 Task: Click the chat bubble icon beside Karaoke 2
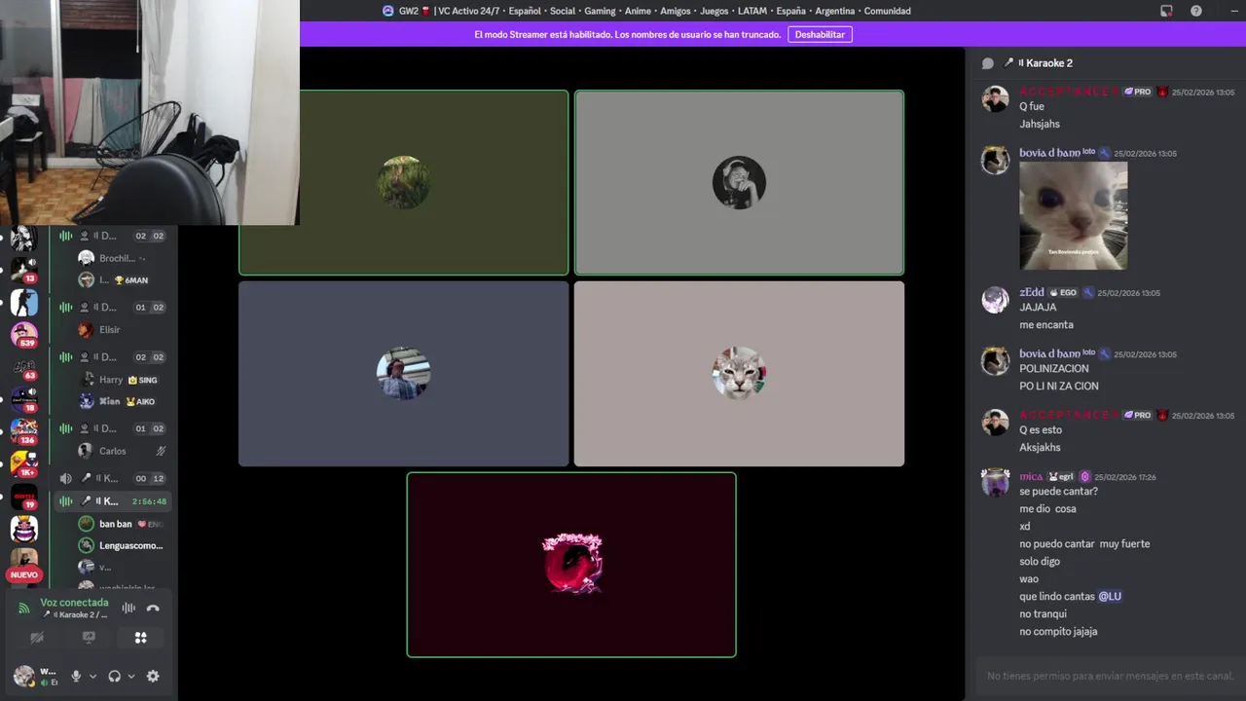click(x=988, y=63)
